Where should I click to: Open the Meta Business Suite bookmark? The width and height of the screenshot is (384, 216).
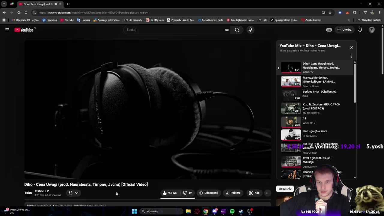pyautogui.click(x=211, y=20)
